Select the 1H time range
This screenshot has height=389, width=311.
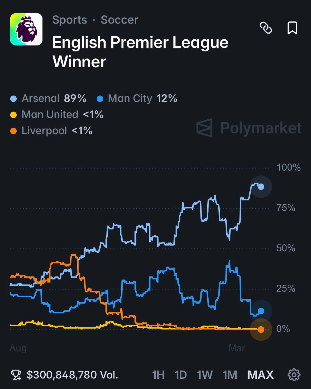pyautogui.click(x=158, y=375)
